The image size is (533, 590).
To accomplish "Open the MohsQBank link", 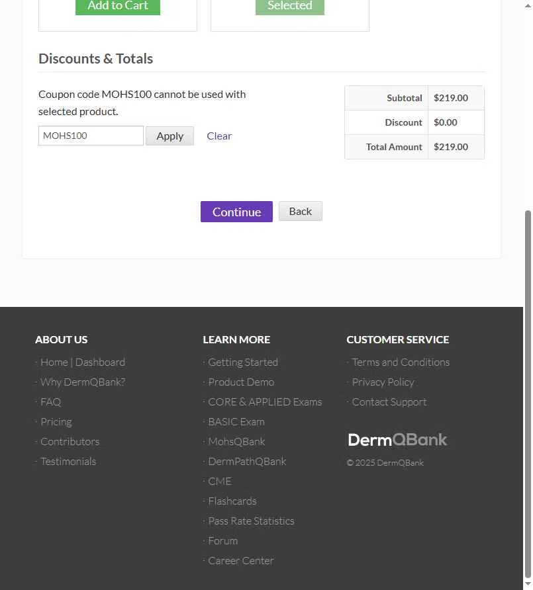I will [x=236, y=441].
